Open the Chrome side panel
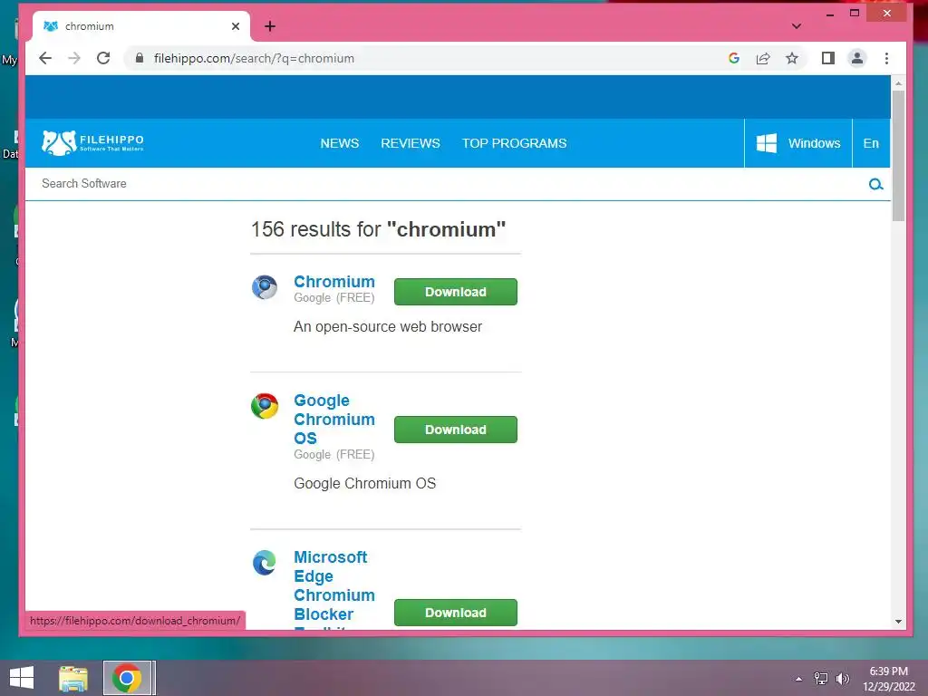928x696 pixels. 828,58
